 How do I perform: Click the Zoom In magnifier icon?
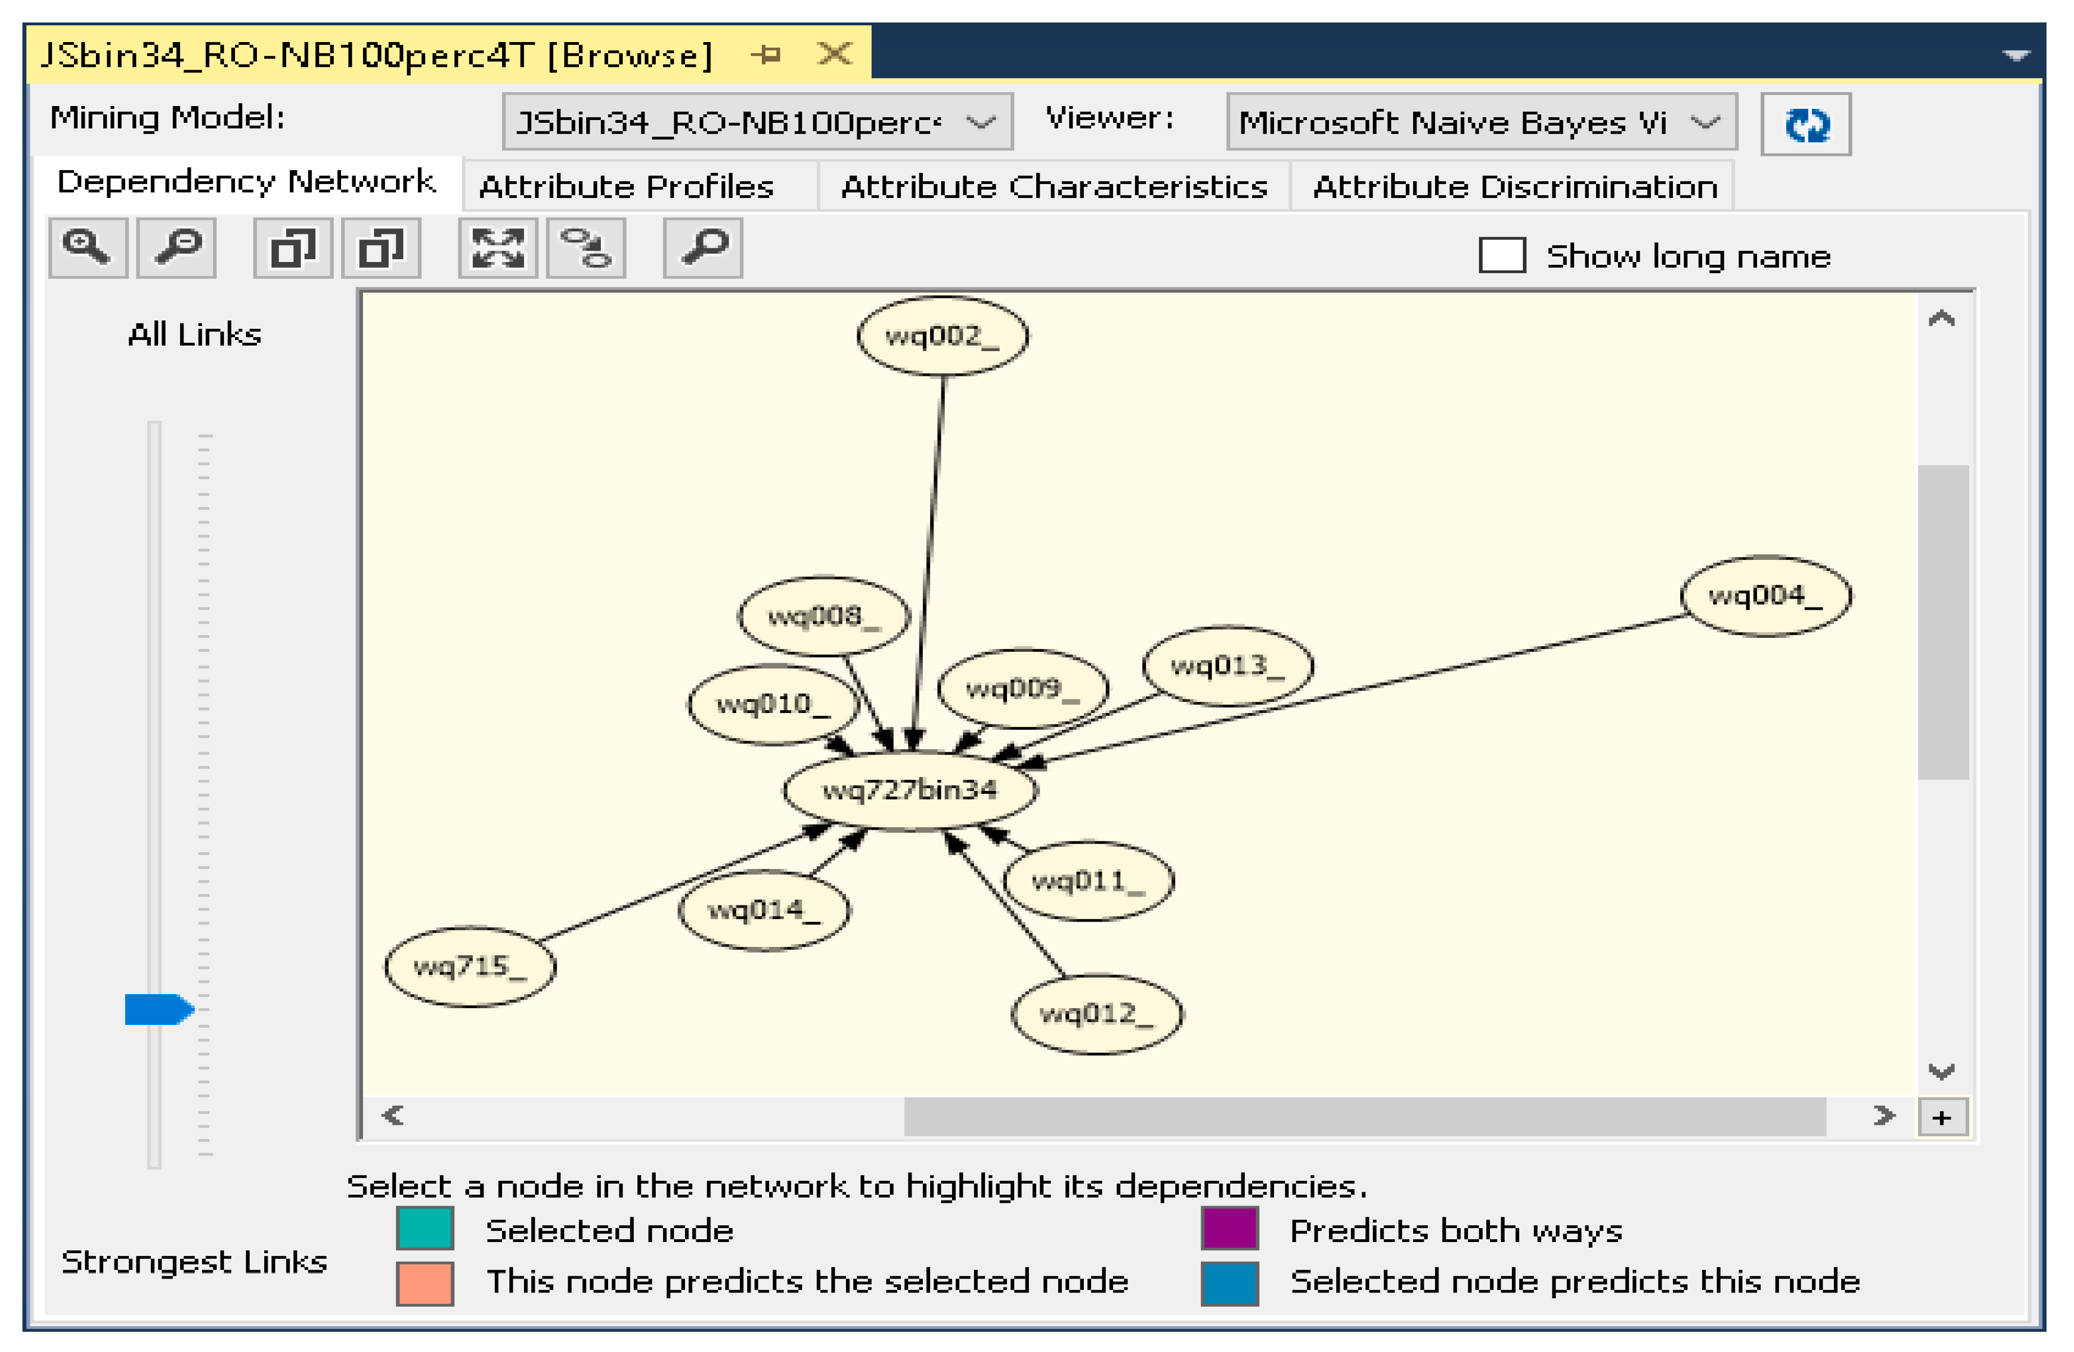pyautogui.click(x=87, y=249)
